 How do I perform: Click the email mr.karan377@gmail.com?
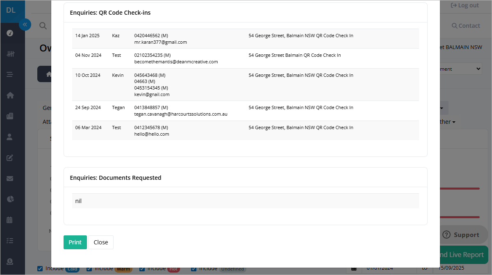point(160,42)
